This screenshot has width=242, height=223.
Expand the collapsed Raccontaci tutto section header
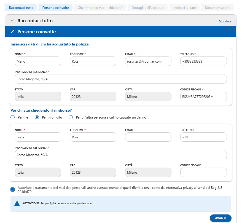coord(110,21)
